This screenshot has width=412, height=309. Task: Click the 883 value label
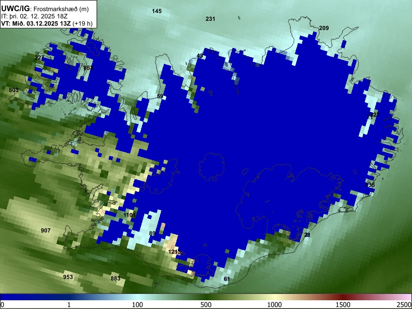point(115,278)
